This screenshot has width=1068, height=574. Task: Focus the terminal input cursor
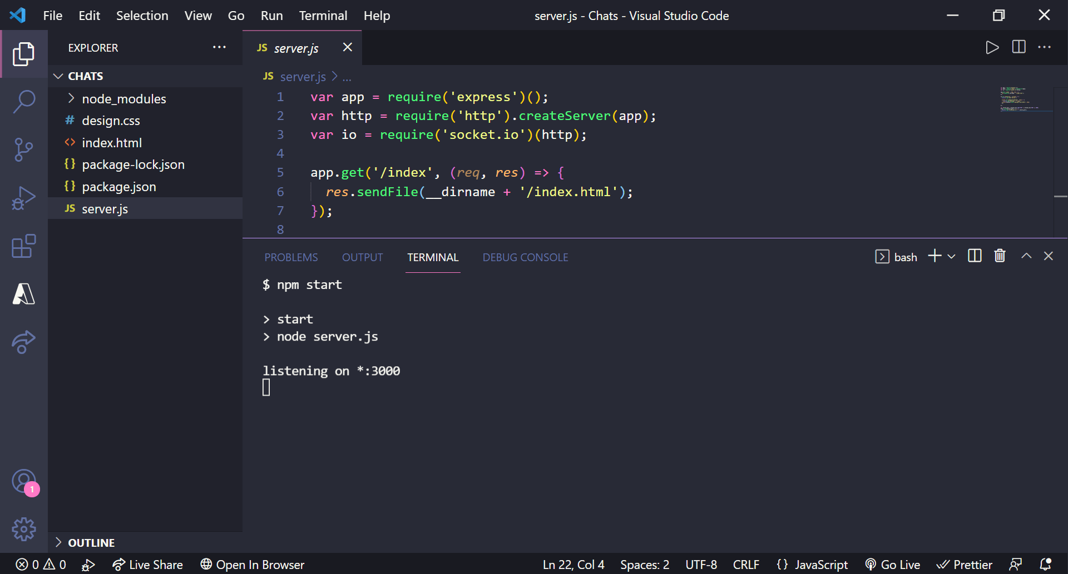(x=266, y=387)
